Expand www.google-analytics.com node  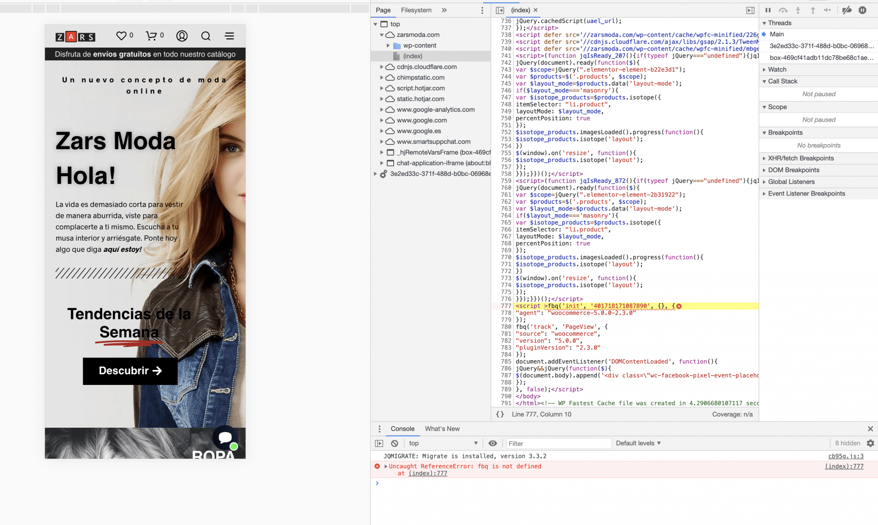[382, 110]
